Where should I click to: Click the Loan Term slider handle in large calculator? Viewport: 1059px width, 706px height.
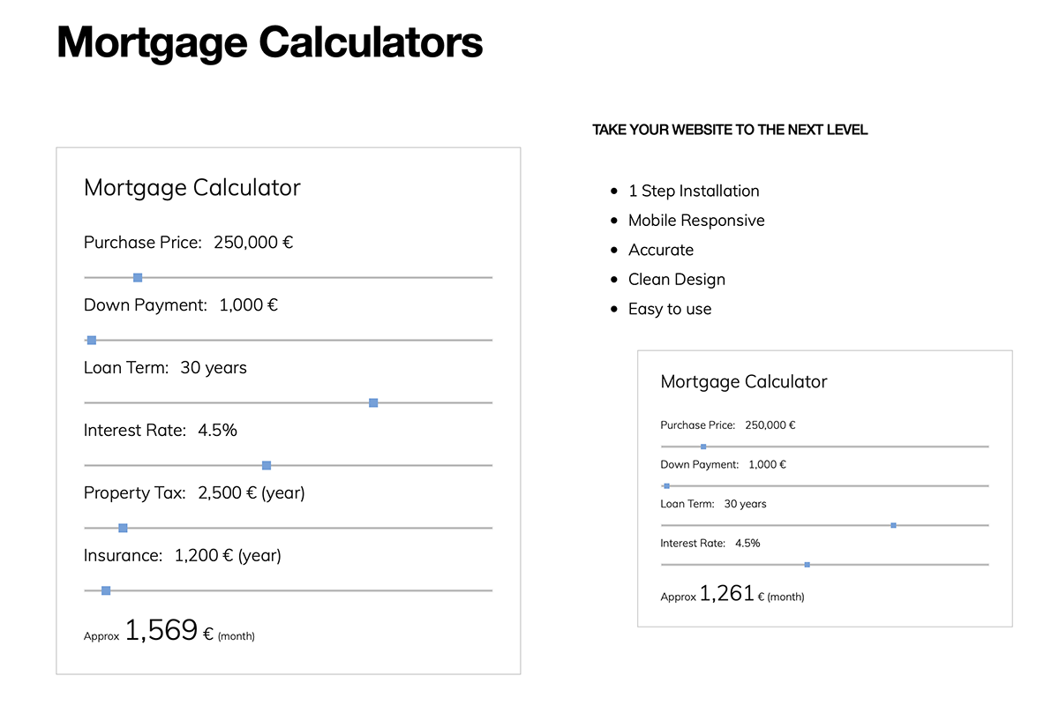pos(373,402)
